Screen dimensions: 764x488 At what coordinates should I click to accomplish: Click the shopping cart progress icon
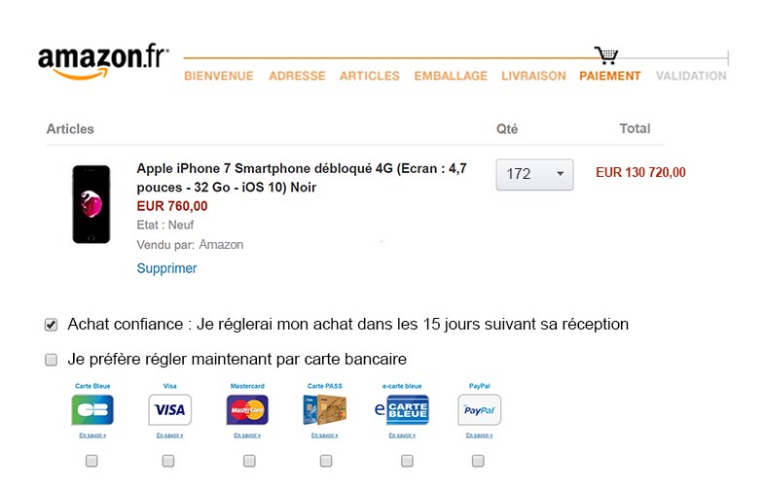click(x=606, y=55)
